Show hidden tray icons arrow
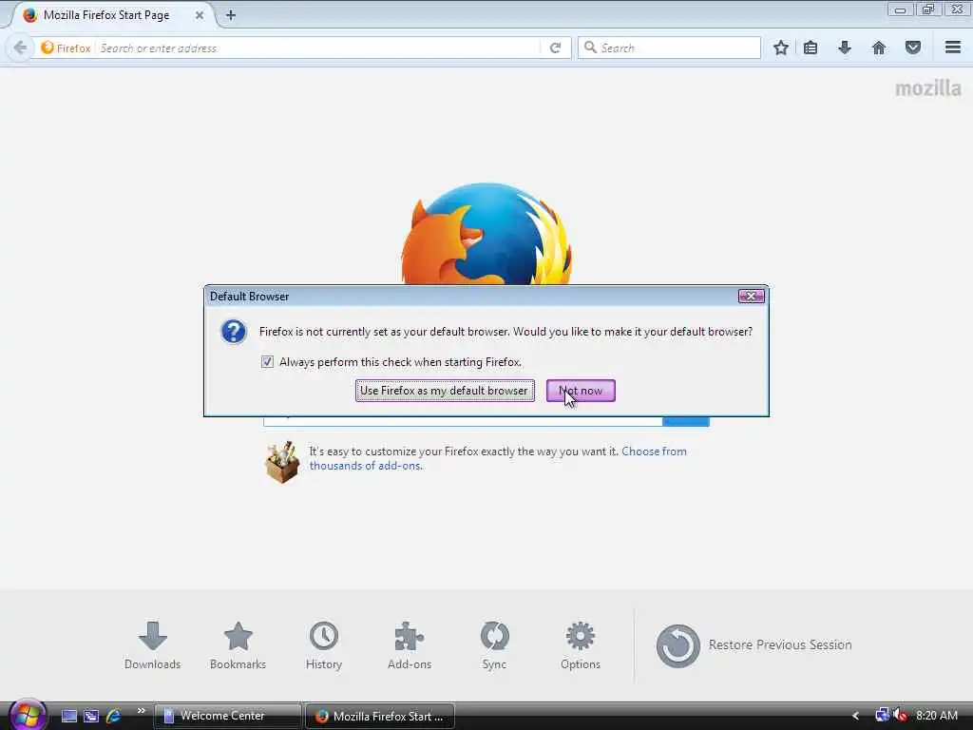This screenshot has width=973, height=730. pos(855,717)
